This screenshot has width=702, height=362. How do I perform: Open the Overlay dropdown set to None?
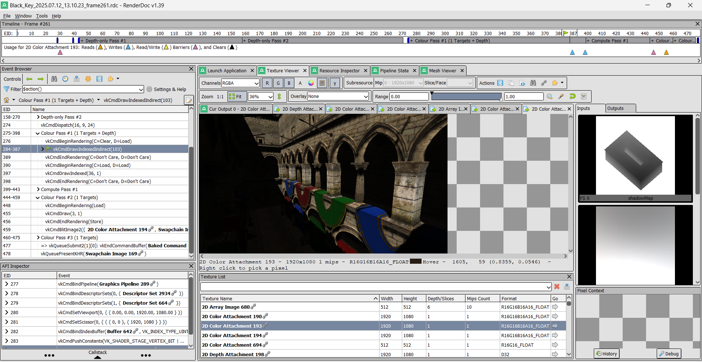click(338, 96)
